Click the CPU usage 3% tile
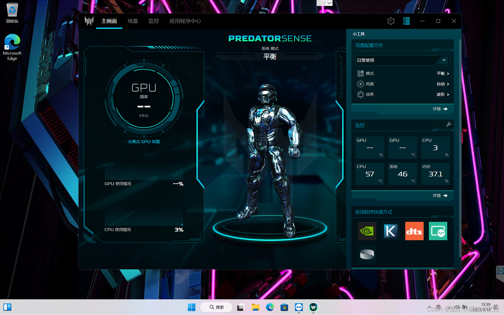 pyautogui.click(x=435, y=147)
